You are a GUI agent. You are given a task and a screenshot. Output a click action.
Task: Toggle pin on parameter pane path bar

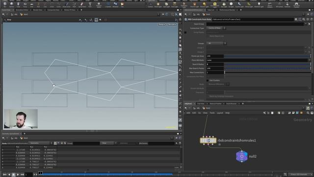(x=308, y=14)
